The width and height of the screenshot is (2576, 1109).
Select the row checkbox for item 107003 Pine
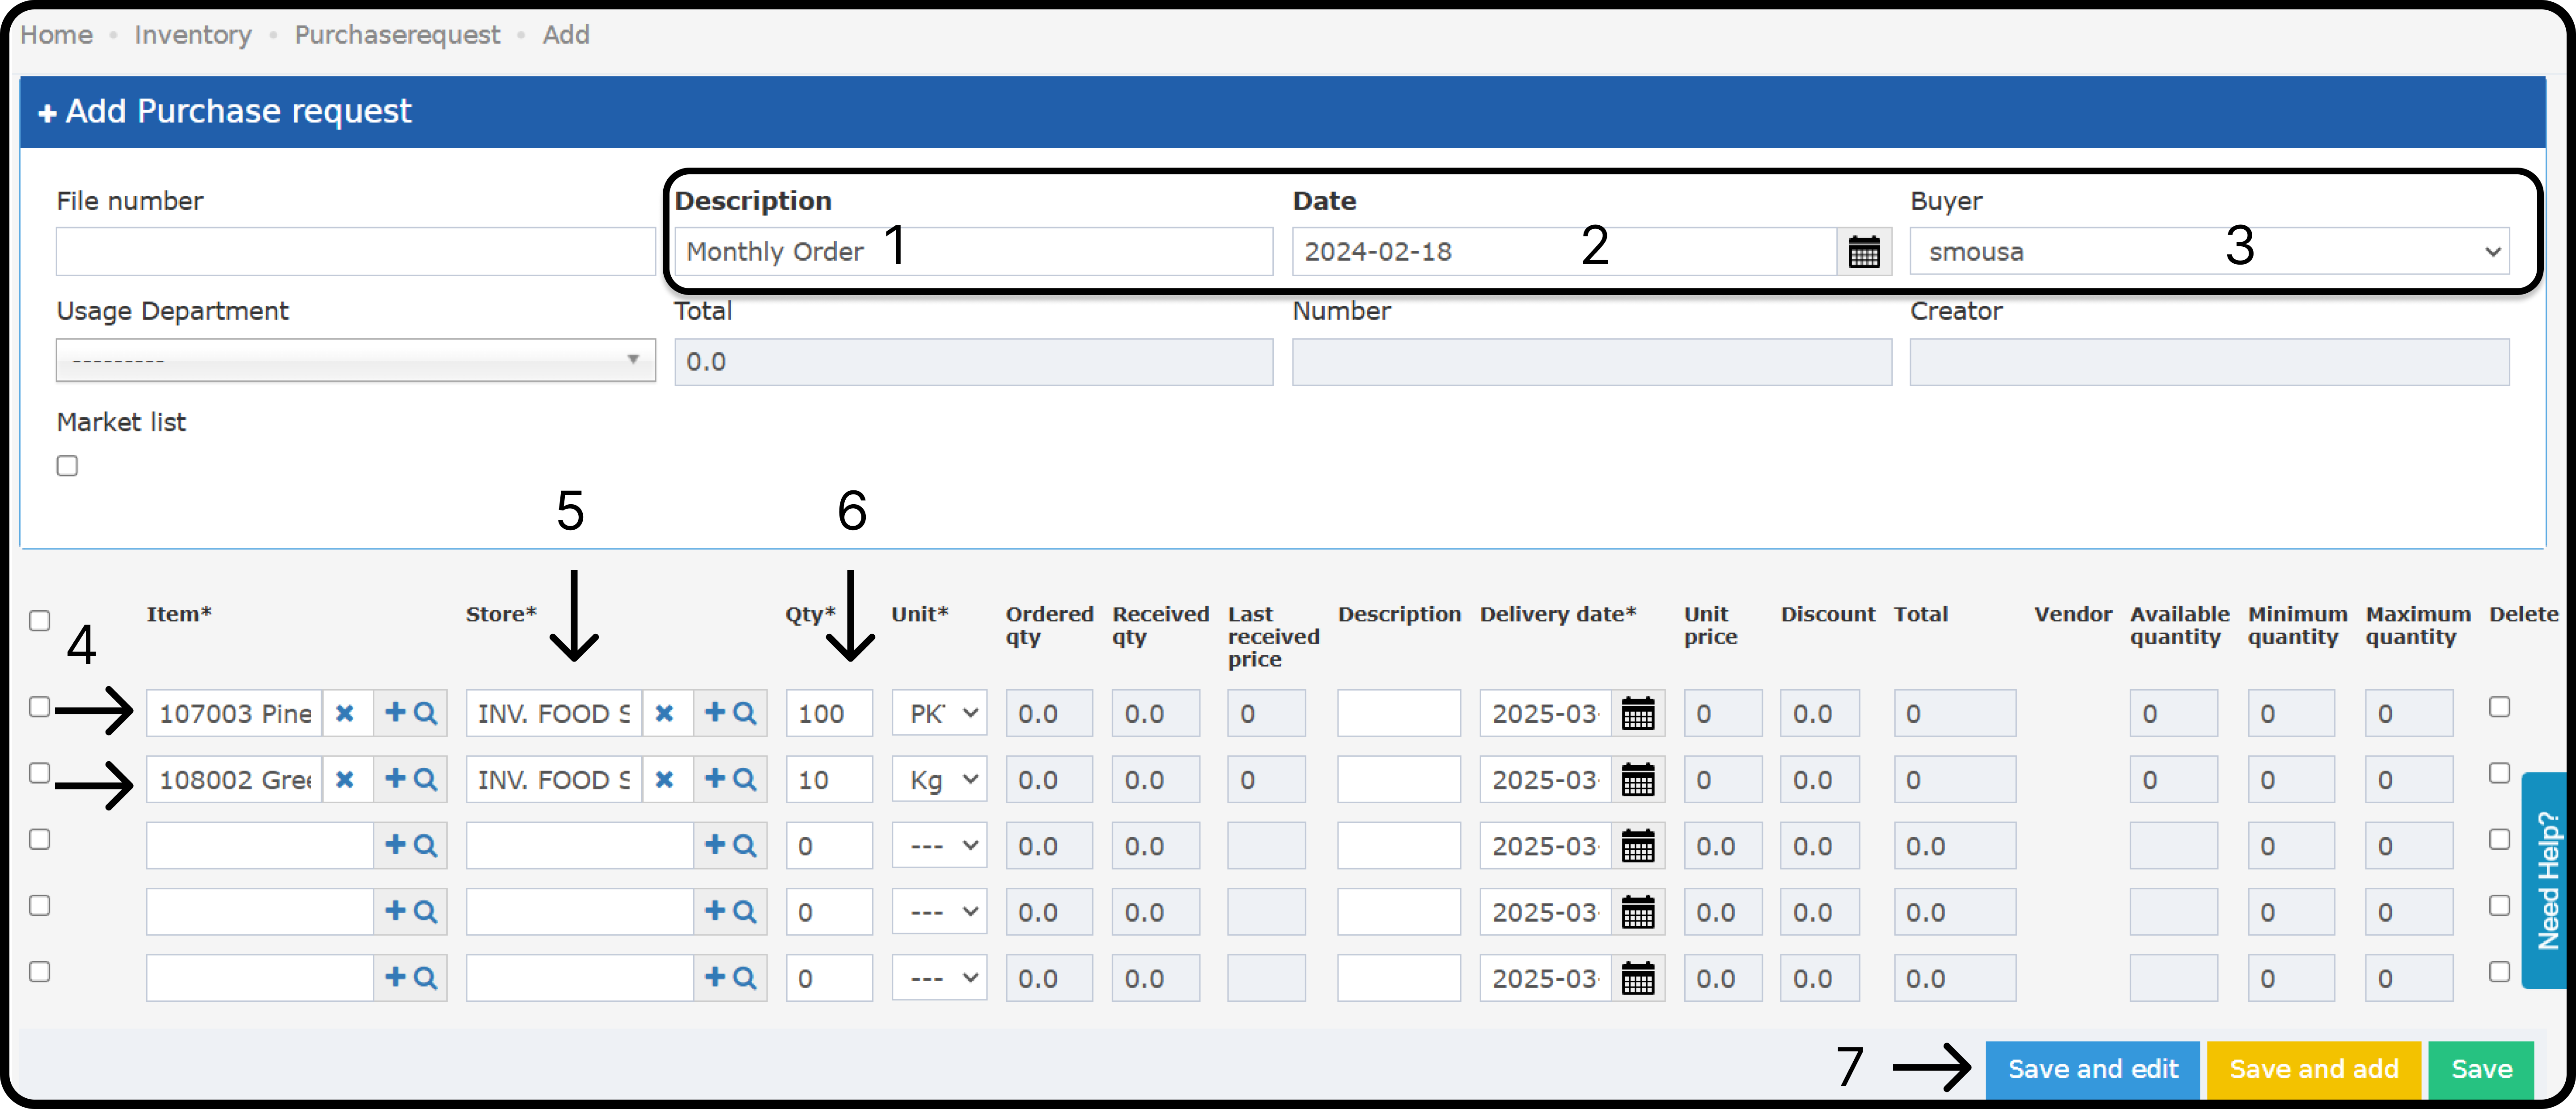click(40, 706)
